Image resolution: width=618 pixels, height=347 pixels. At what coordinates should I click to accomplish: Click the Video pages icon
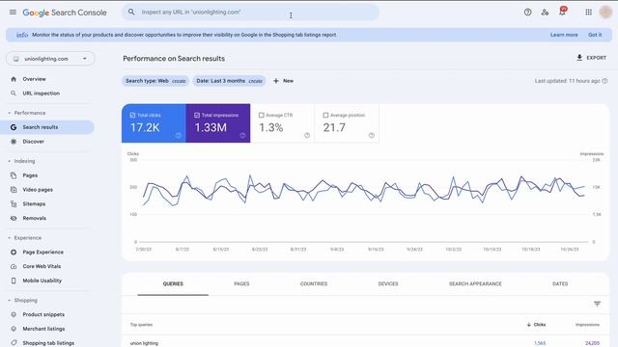click(14, 190)
